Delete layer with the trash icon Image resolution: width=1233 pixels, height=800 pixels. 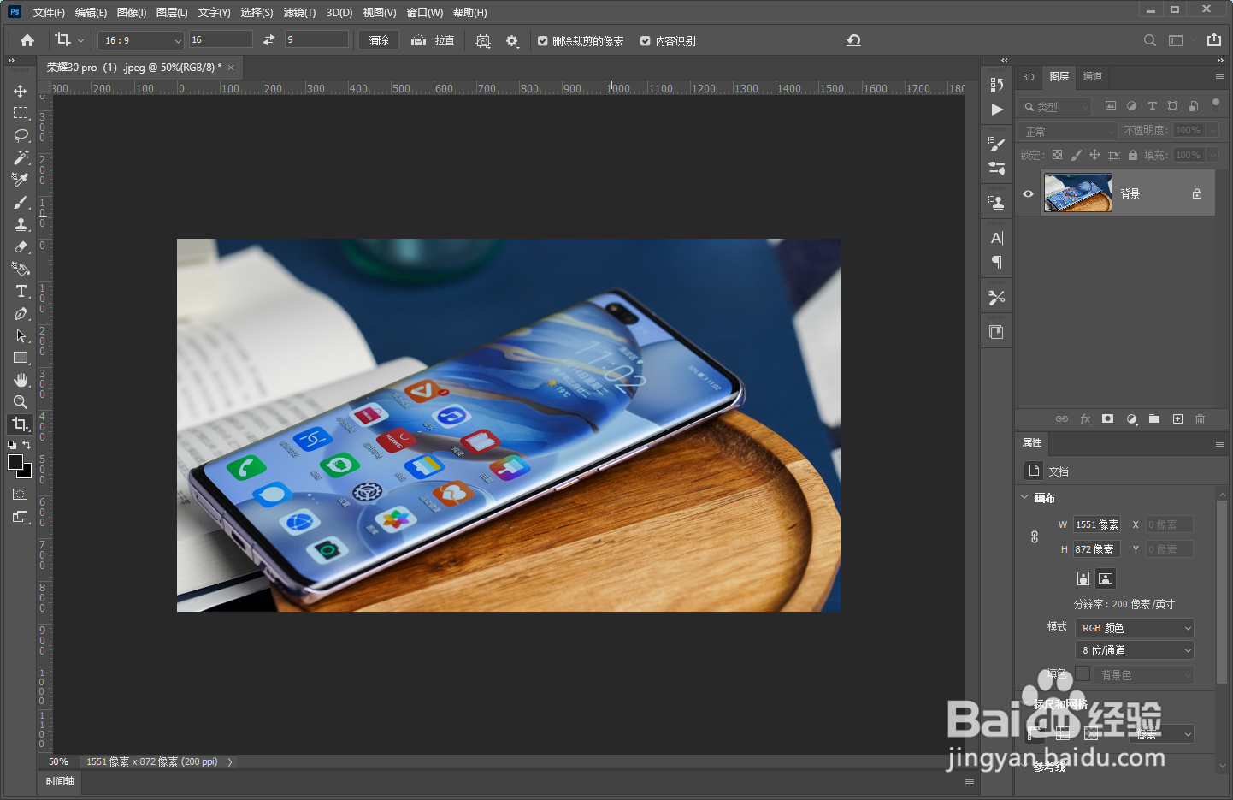[1200, 419]
